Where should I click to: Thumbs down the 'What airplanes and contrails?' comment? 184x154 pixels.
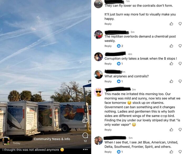(x=180, y=81)
